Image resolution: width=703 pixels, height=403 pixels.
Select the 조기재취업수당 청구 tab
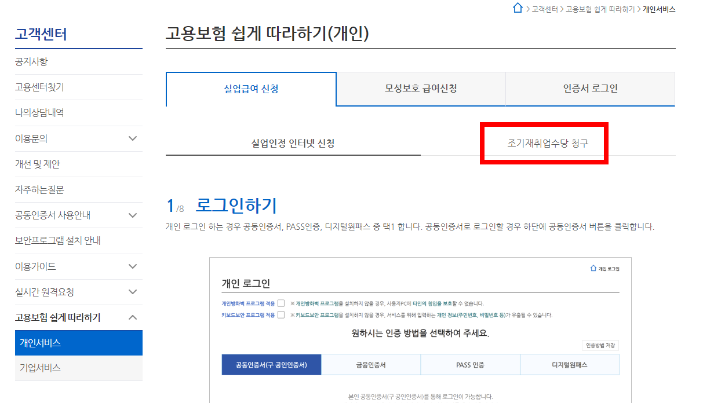tap(544, 142)
